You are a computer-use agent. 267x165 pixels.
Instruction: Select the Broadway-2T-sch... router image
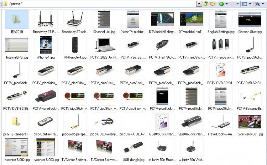75,19
